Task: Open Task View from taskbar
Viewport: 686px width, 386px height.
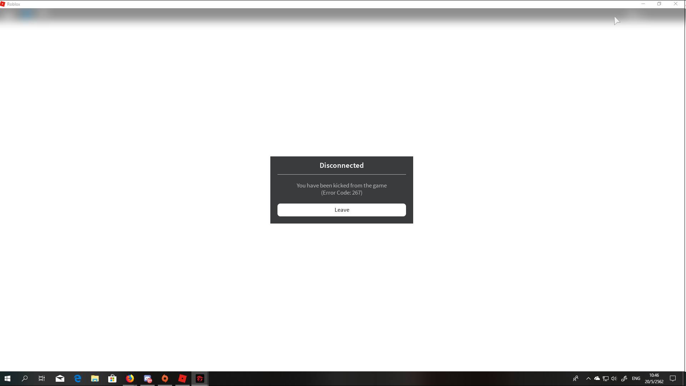Action: pos(42,379)
